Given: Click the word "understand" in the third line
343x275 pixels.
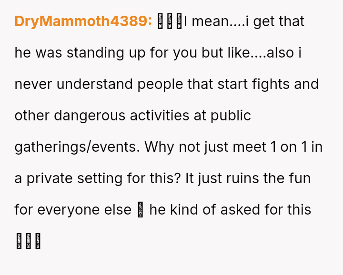Looking at the screenshot, I should [95, 84].
